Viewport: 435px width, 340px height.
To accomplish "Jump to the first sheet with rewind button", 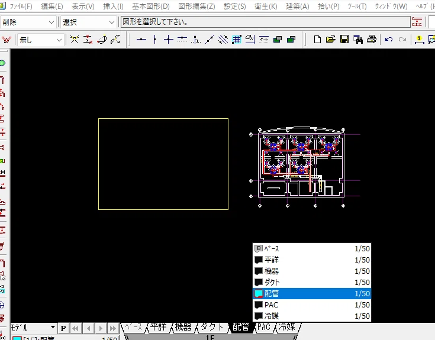I will pos(76,328).
